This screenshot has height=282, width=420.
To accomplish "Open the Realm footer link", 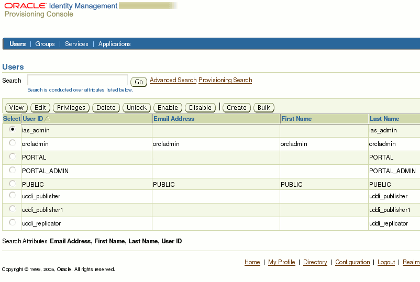I will 411,262.
